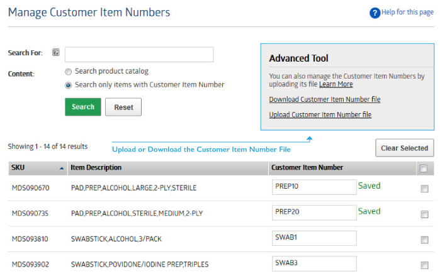Select Search only items with Customer Item Number
The width and height of the screenshot is (440, 276).
pos(68,85)
